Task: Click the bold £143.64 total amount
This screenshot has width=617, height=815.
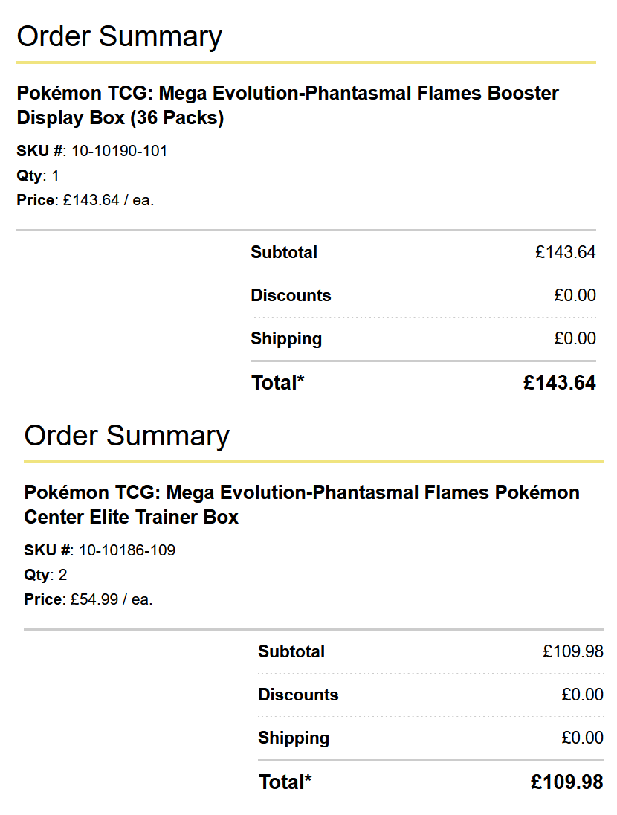Action: click(x=559, y=383)
